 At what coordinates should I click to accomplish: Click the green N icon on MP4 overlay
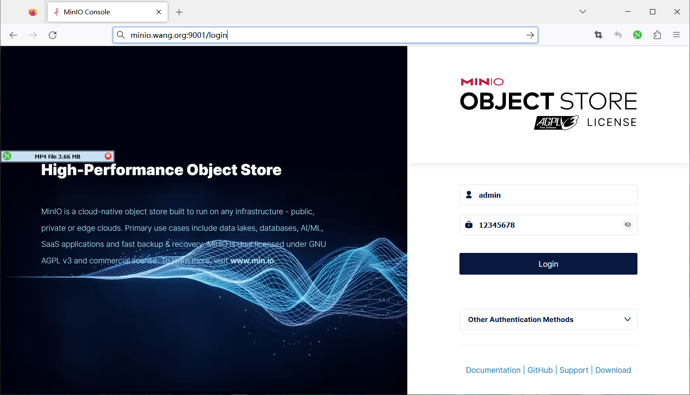[7, 156]
